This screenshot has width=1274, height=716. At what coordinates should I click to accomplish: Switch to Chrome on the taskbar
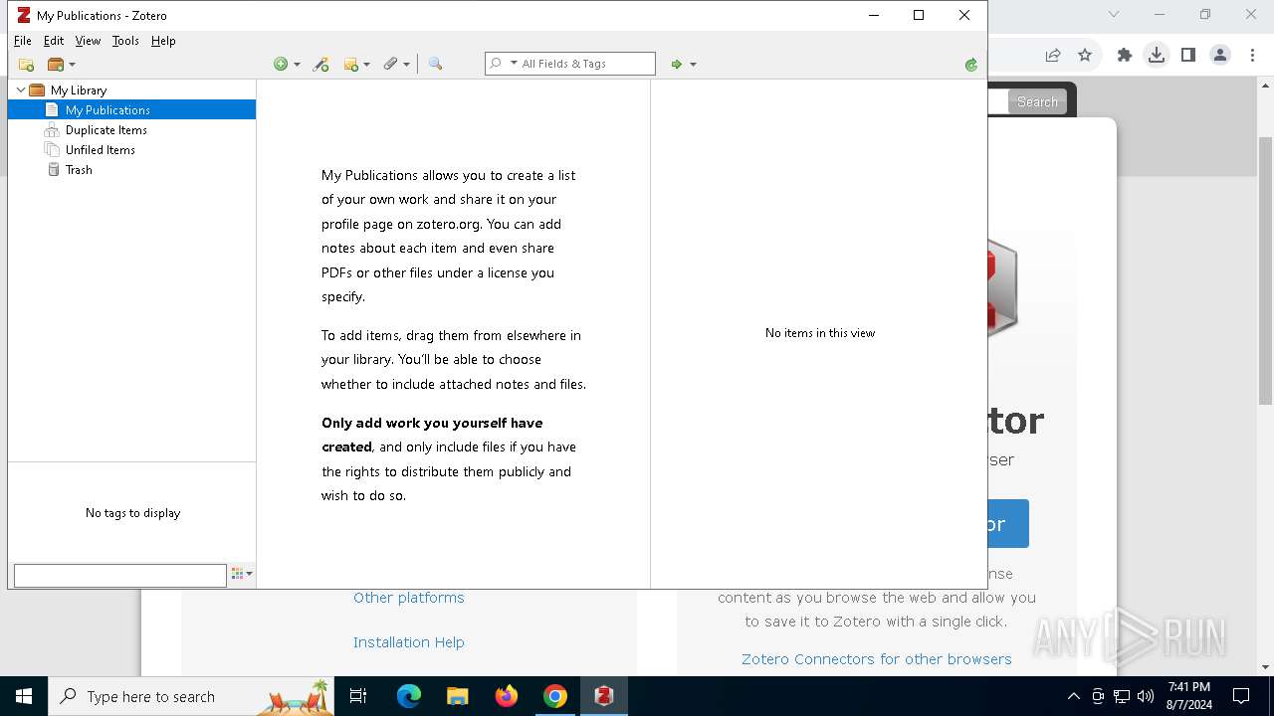click(x=555, y=696)
